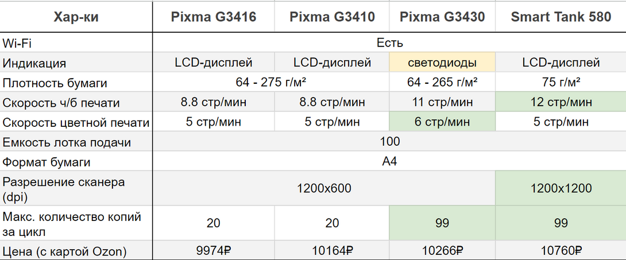The width and height of the screenshot is (626, 260).
Task: Select the green 6 стр/мин cell
Action: pos(442,122)
